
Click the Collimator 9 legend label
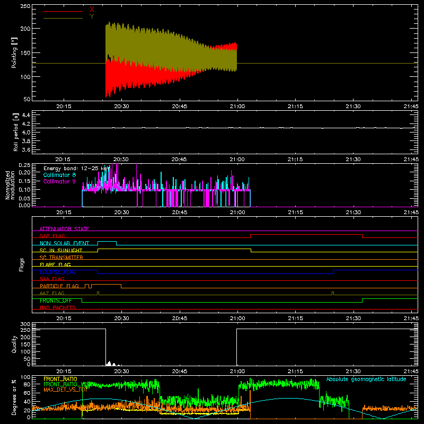(59, 181)
